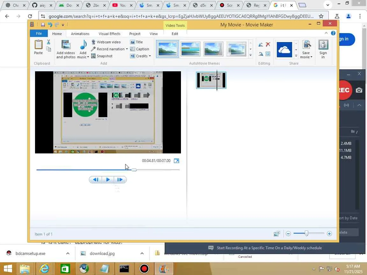Select the second AutoMovie theme thumbnail
367x275 pixels.
(x=191, y=49)
